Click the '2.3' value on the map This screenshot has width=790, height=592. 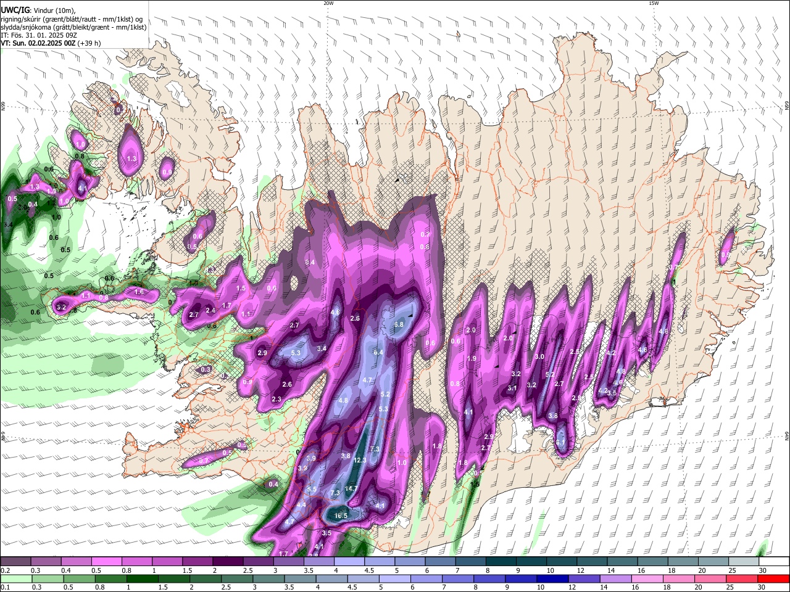tap(276, 399)
